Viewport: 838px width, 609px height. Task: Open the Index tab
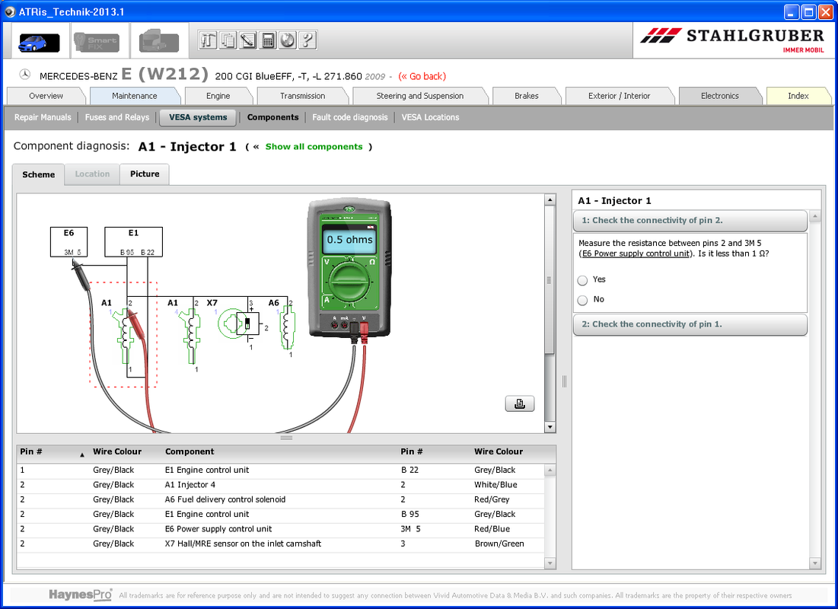pyautogui.click(x=798, y=96)
